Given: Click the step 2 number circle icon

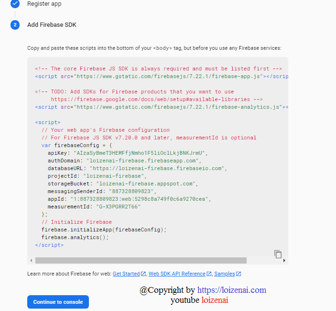Looking at the screenshot, I should 15,25.
